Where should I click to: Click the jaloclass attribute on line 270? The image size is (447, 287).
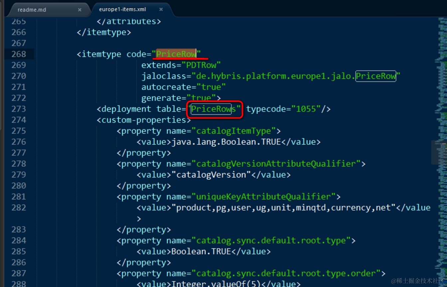271,76
